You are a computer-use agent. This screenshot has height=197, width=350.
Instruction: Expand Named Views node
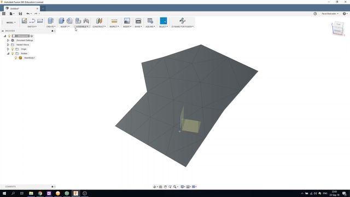pos(8,45)
